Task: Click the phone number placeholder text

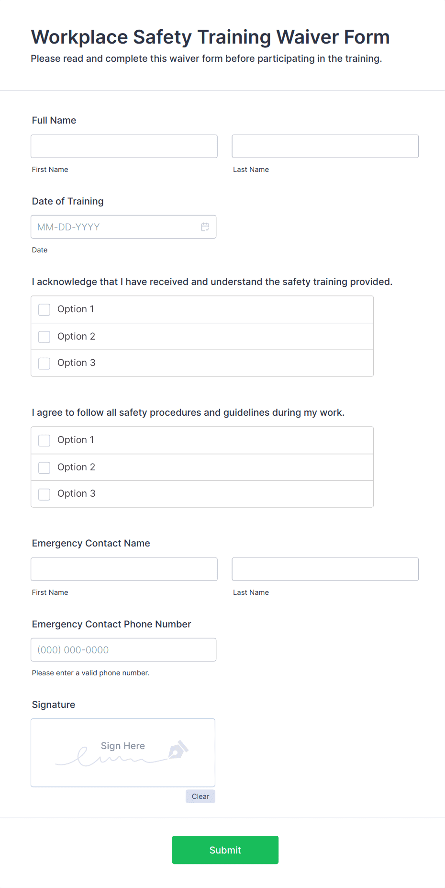Action: (73, 649)
